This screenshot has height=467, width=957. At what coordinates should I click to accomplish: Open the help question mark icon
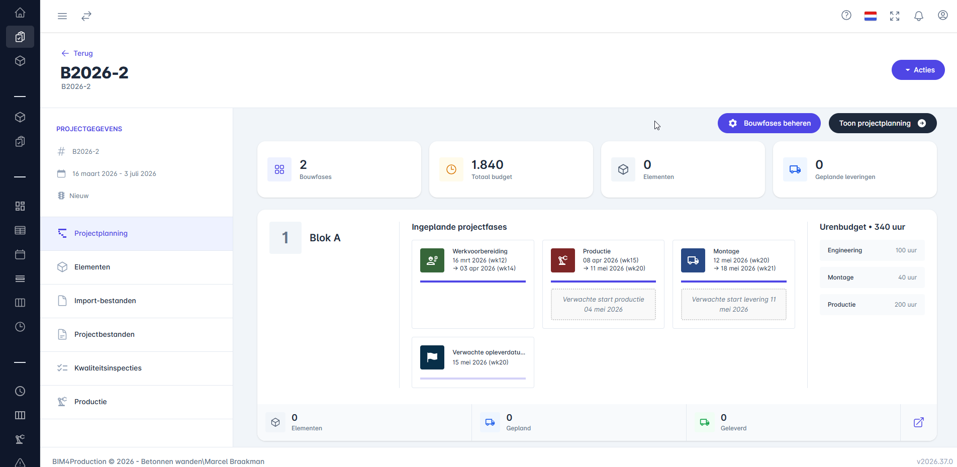coord(846,16)
